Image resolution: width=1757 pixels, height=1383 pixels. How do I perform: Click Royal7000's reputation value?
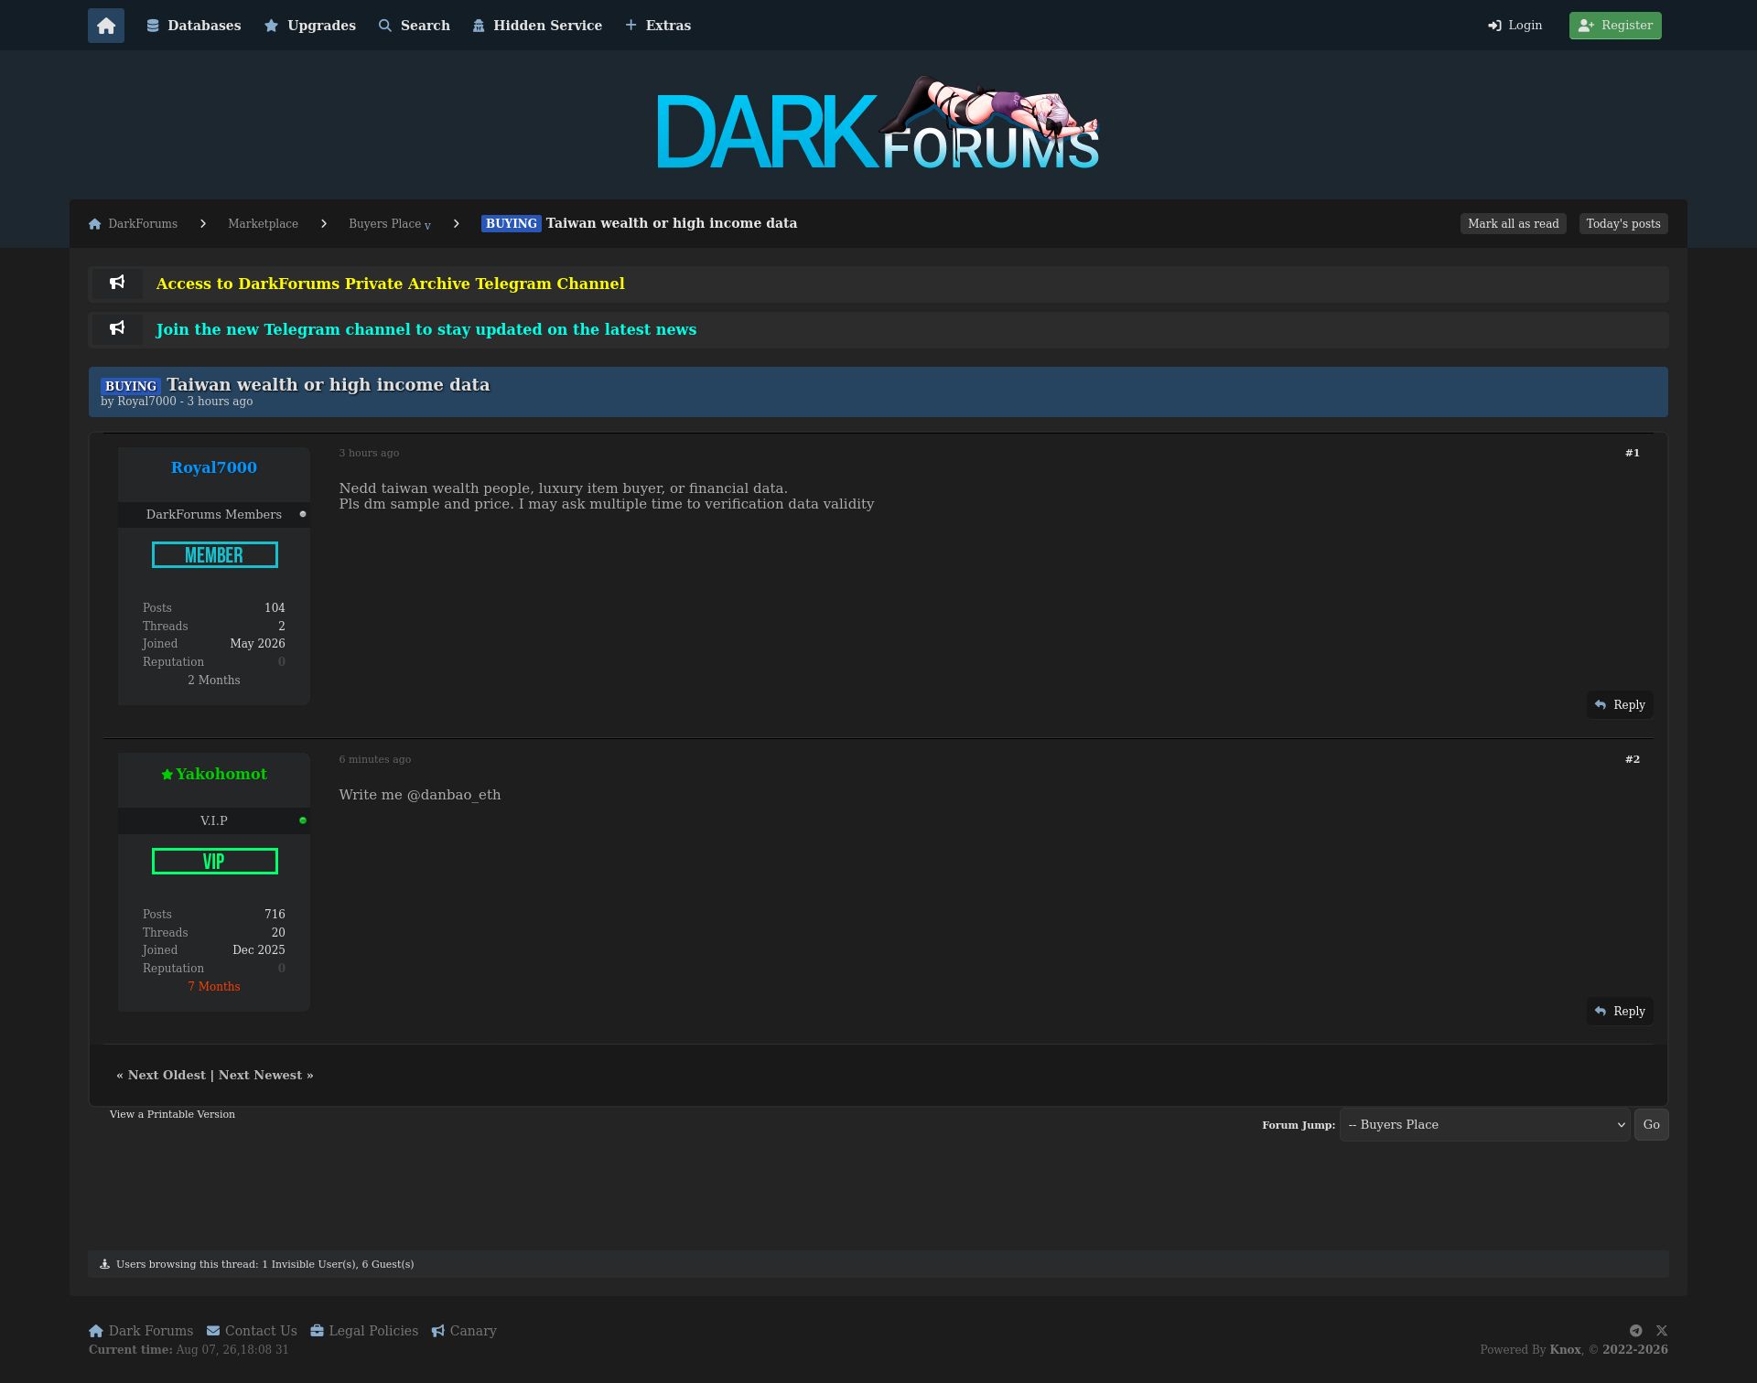(x=282, y=662)
